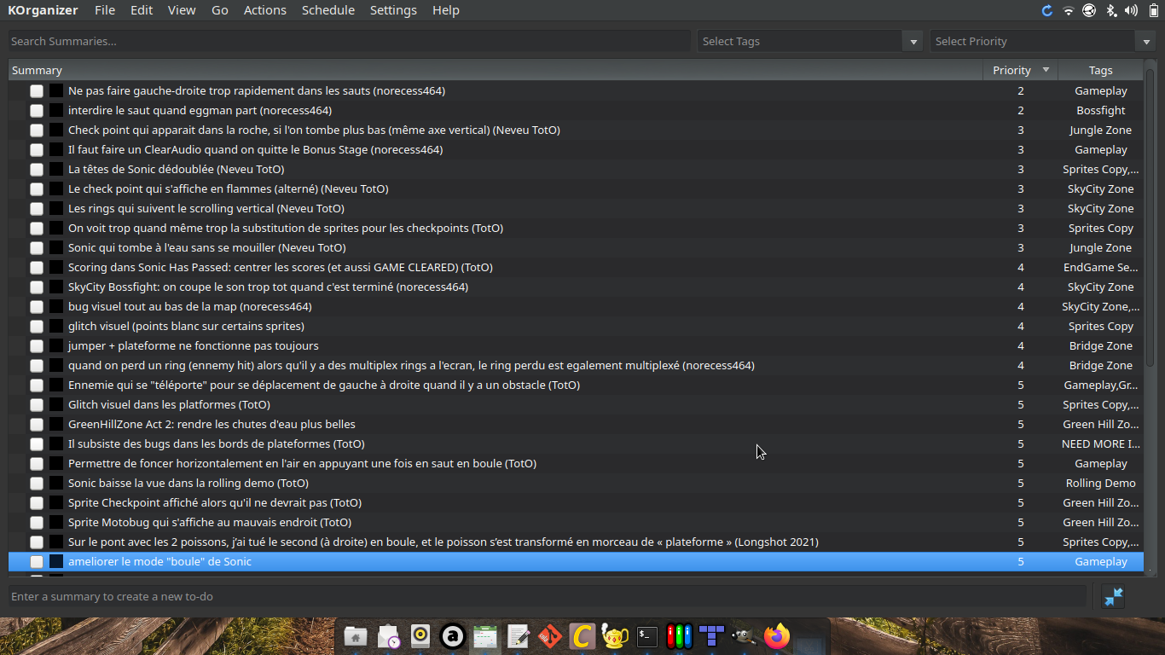Click the to-do icon beside 'ameliorer le mode "boule" de Sonic'
The image size is (1165, 655).
point(56,561)
